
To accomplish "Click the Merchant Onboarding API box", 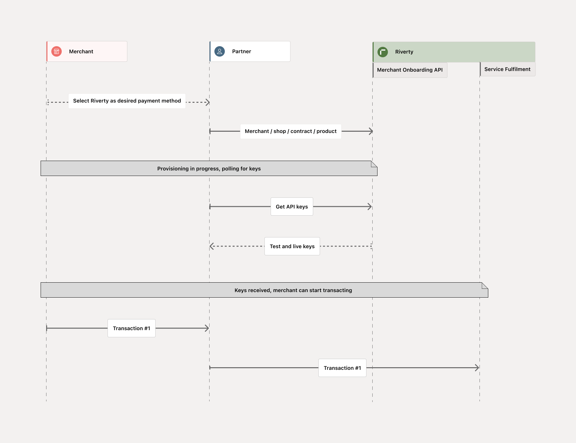I will (x=410, y=70).
